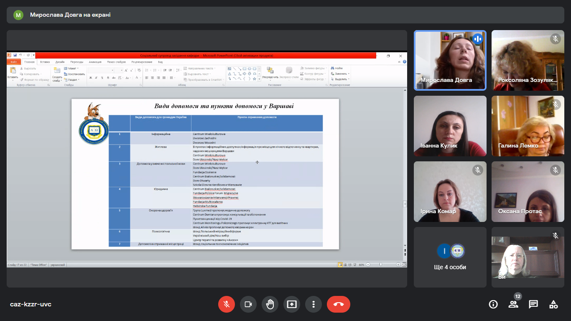
Task: Switch to the Вставка ribbon tab
Action: [45, 62]
